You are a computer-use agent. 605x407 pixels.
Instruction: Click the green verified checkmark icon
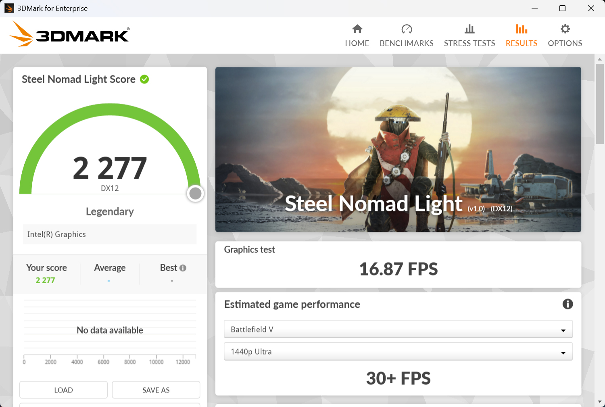coord(144,79)
